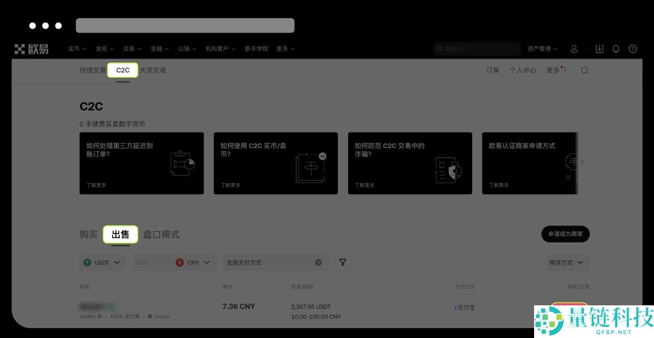Click the sub-navigation search magnifier icon
Screen dimensions: 654x338
tap(585, 70)
